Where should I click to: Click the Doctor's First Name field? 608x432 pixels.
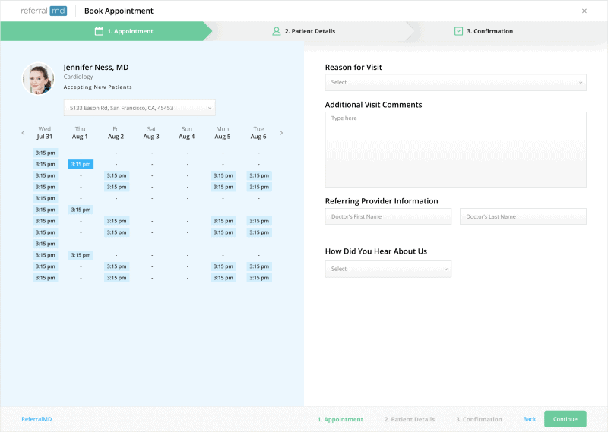388,216
